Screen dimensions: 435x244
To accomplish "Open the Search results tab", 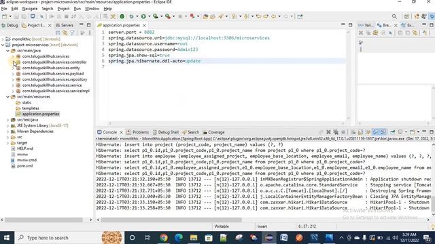I will [x=190, y=132].
